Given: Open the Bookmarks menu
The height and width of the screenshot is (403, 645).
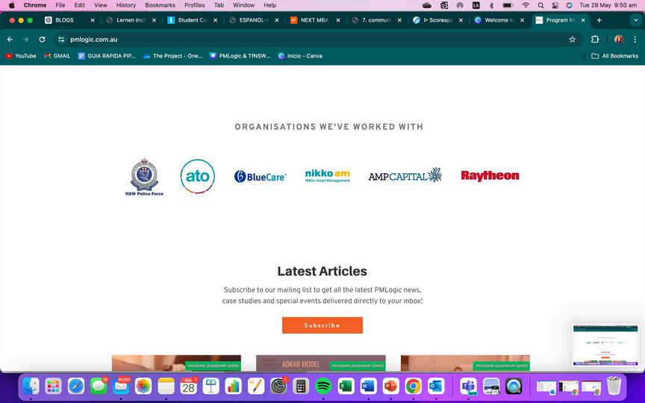Looking at the screenshot, I should click(160, 5).
